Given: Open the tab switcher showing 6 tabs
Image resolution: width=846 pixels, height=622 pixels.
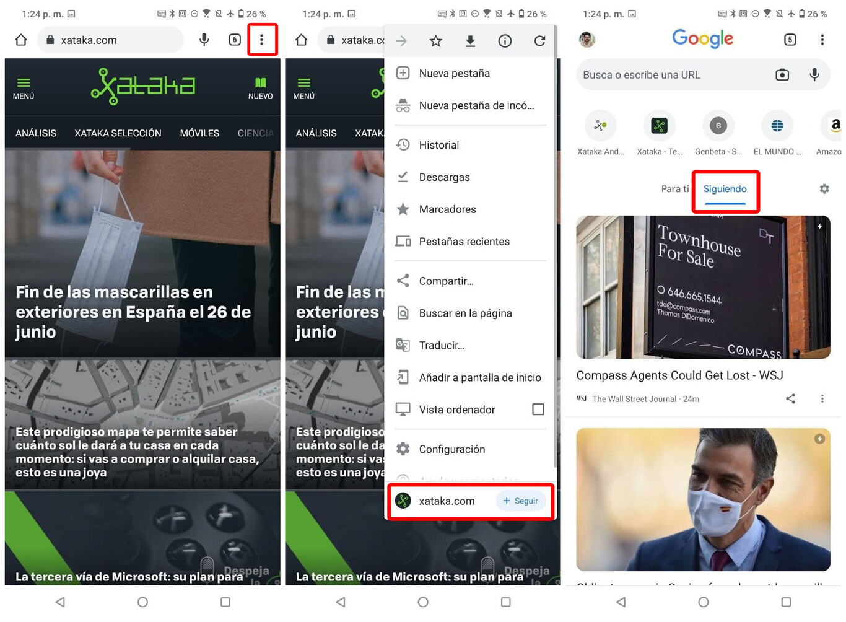Looking at the screenshot, I should coord(234,40).
